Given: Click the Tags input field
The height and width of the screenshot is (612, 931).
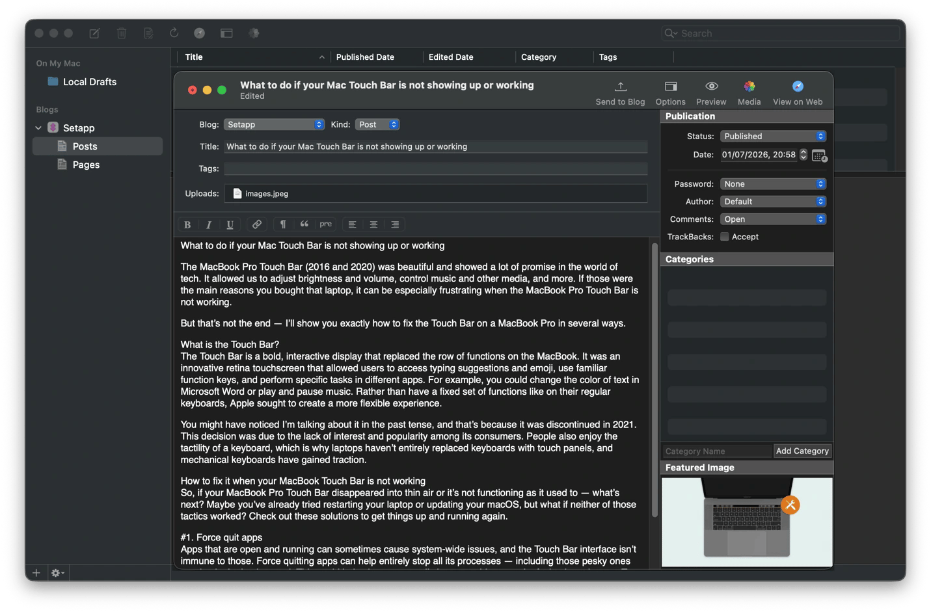Looking at the screenshot, I should pos(436,168).
